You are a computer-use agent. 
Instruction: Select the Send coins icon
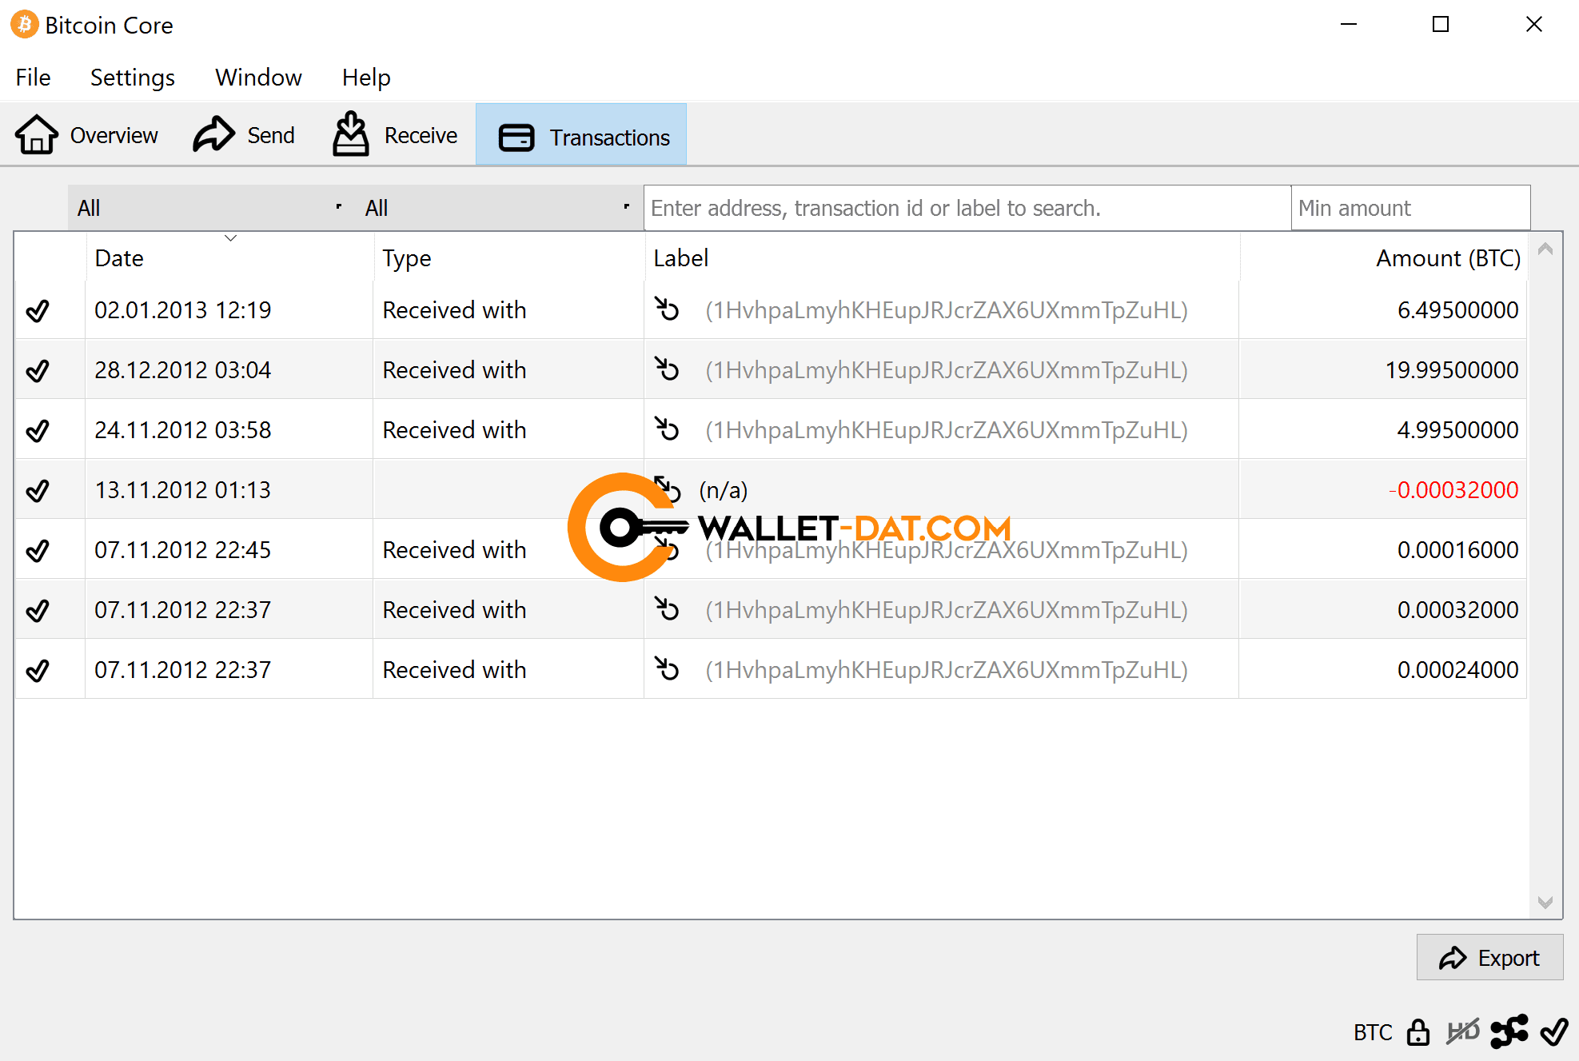(x=212, y=134)
